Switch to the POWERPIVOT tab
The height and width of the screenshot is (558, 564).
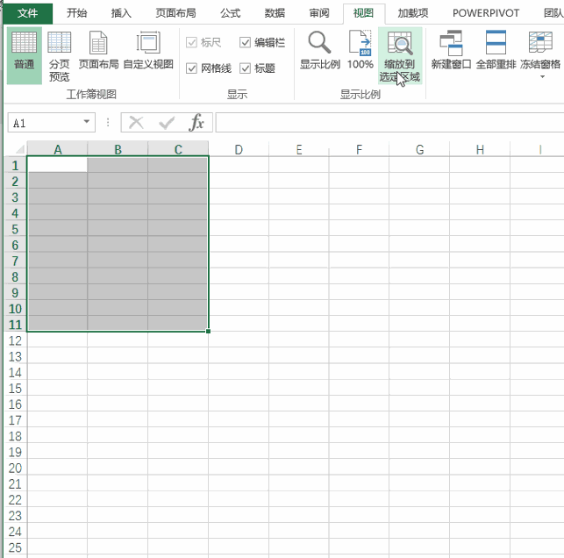click(x=485, y=13)
